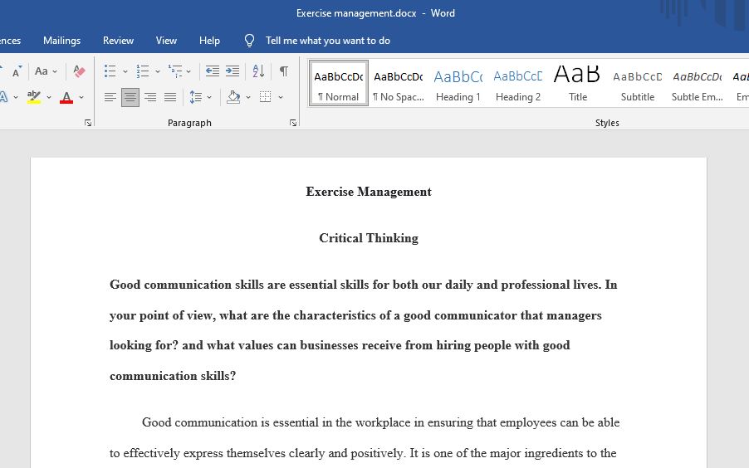
Task: Apply the Heading 2 style
Action: click(x=518, y=83)
